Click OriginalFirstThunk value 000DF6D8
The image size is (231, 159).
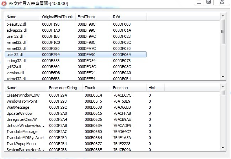51,73
